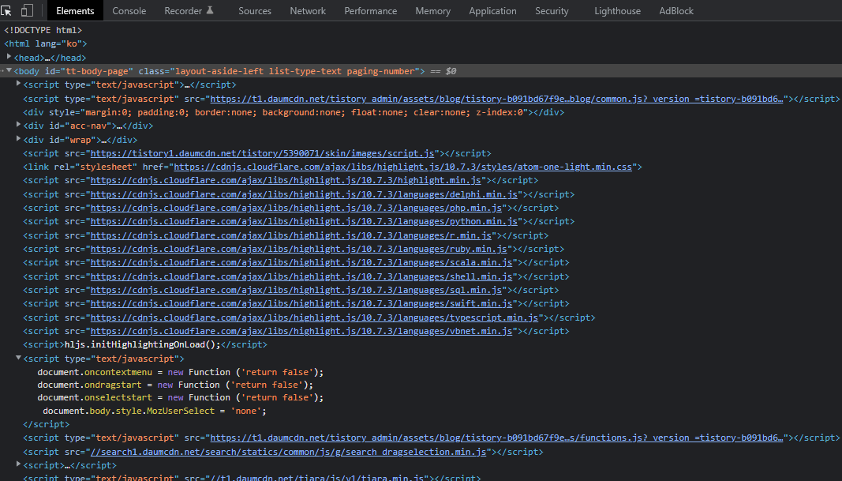Image resolution: width=842 pixels, height=481 pixels.
Task: Collapse the body tt-body-page element
Action: coord(9,70)
